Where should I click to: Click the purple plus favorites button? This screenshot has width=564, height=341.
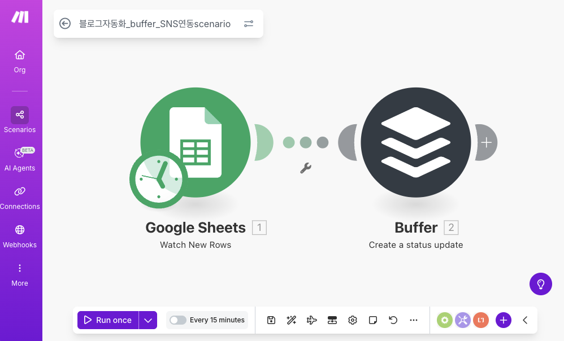pos(504,320)
